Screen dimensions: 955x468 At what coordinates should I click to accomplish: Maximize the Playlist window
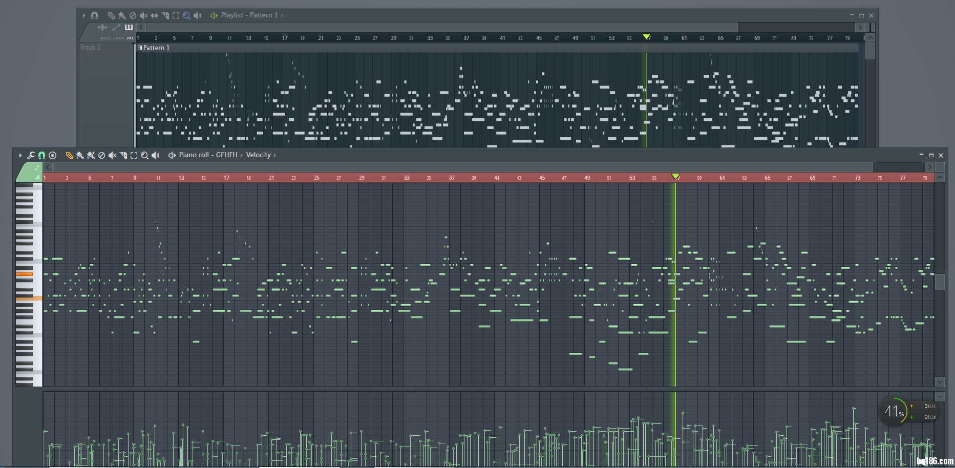point(861,15)
